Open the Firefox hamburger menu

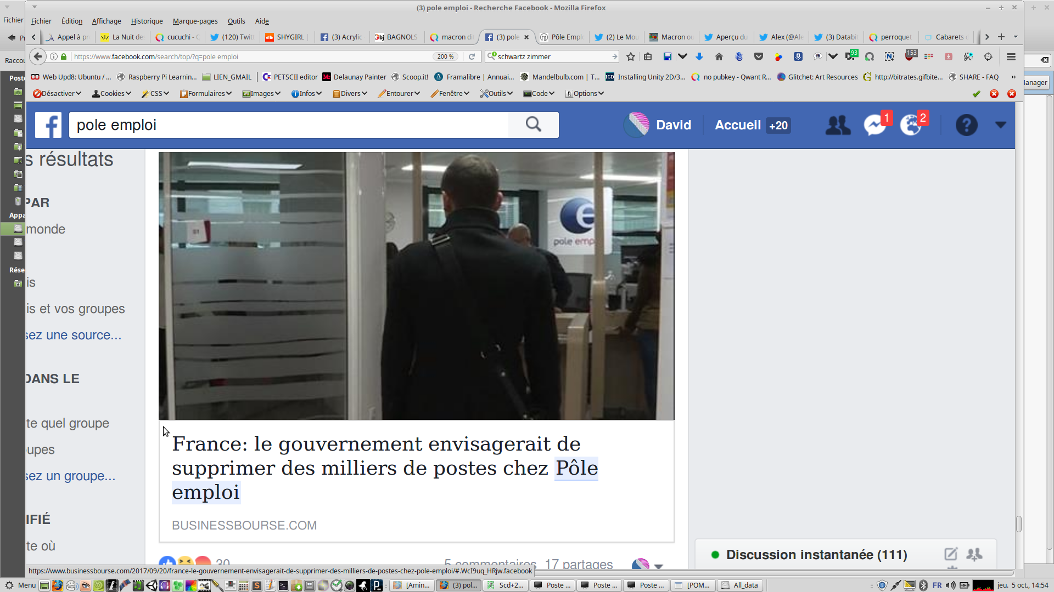coord(1011,56)
